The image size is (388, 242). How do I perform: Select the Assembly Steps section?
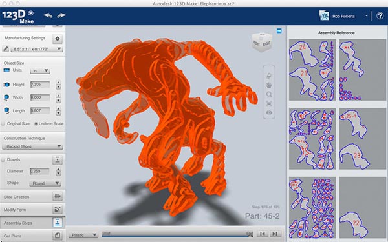(x=32, y=223)
